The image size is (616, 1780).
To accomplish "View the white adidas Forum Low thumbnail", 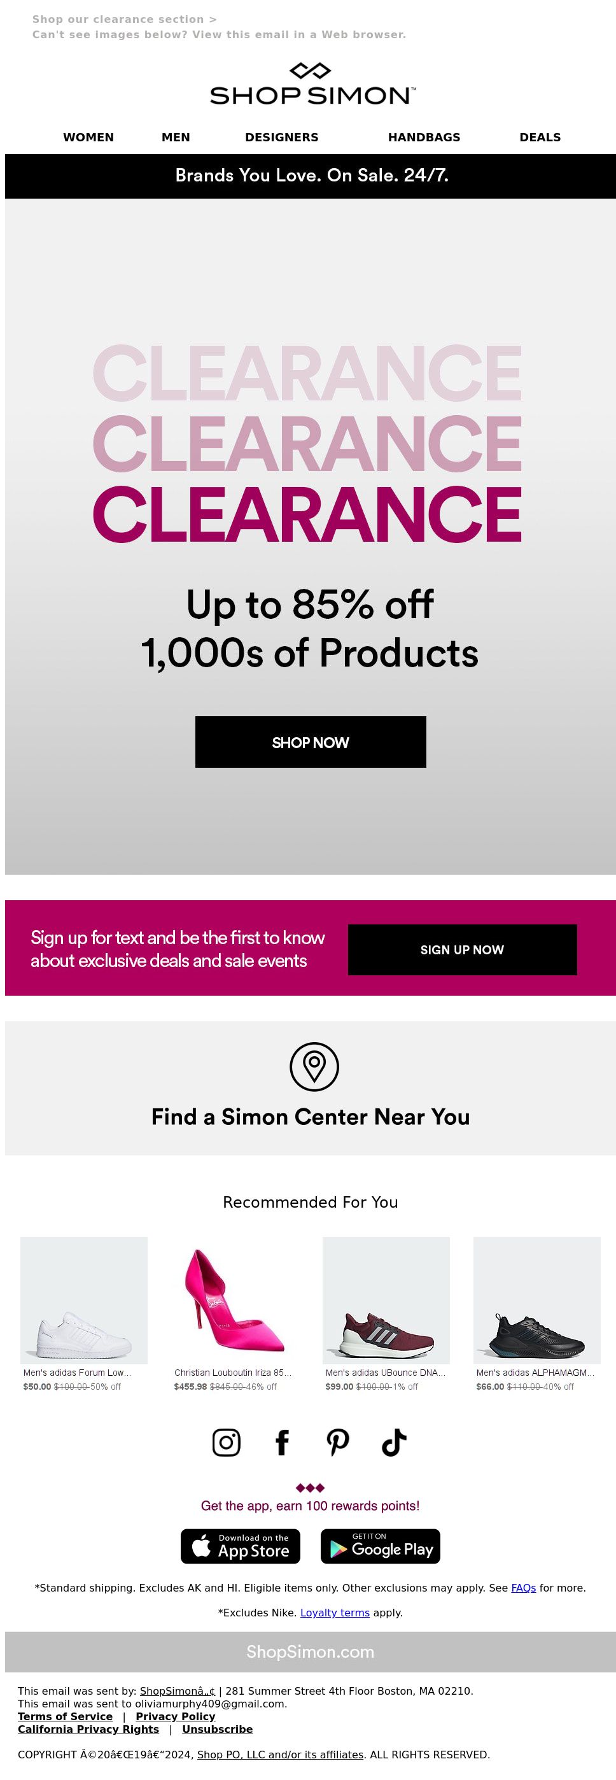I will pos(83,1300).
